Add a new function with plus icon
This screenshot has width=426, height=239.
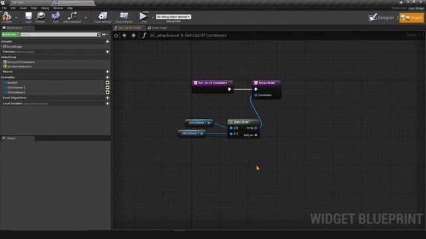click(107, 52)
